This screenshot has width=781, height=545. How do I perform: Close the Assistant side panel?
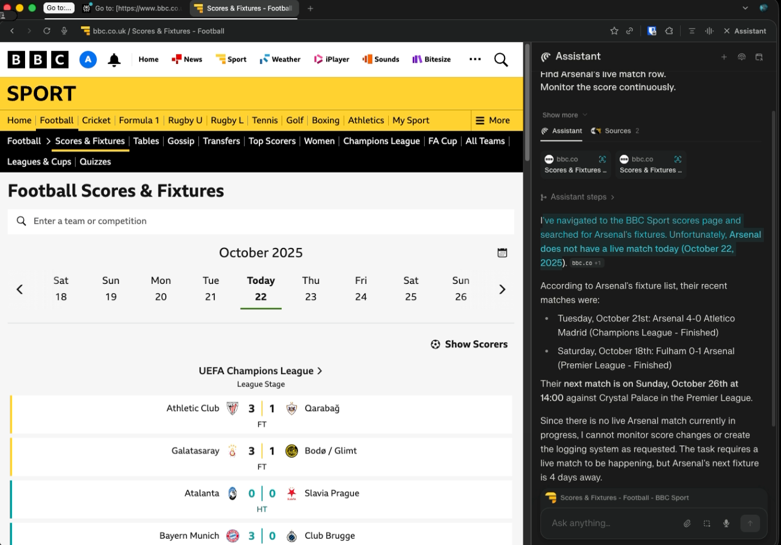[726, 31]
